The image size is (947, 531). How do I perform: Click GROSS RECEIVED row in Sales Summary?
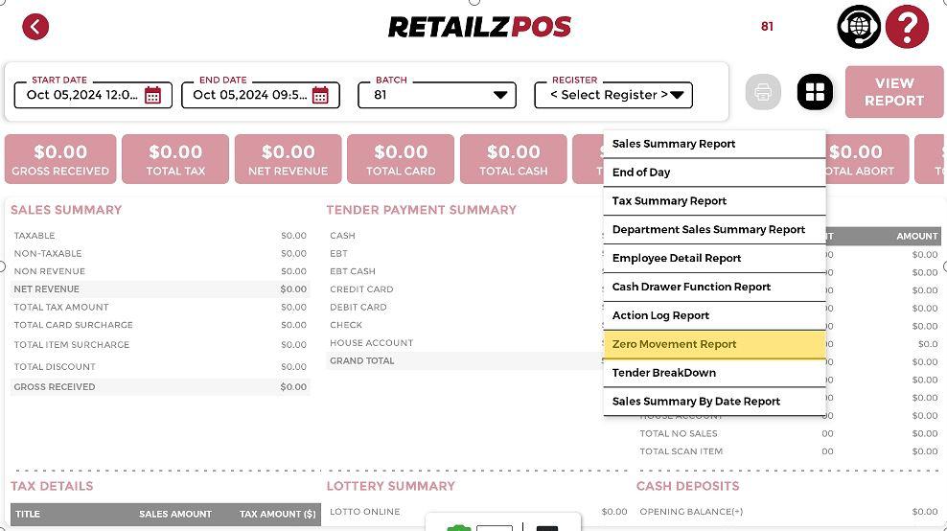[160, 386]
